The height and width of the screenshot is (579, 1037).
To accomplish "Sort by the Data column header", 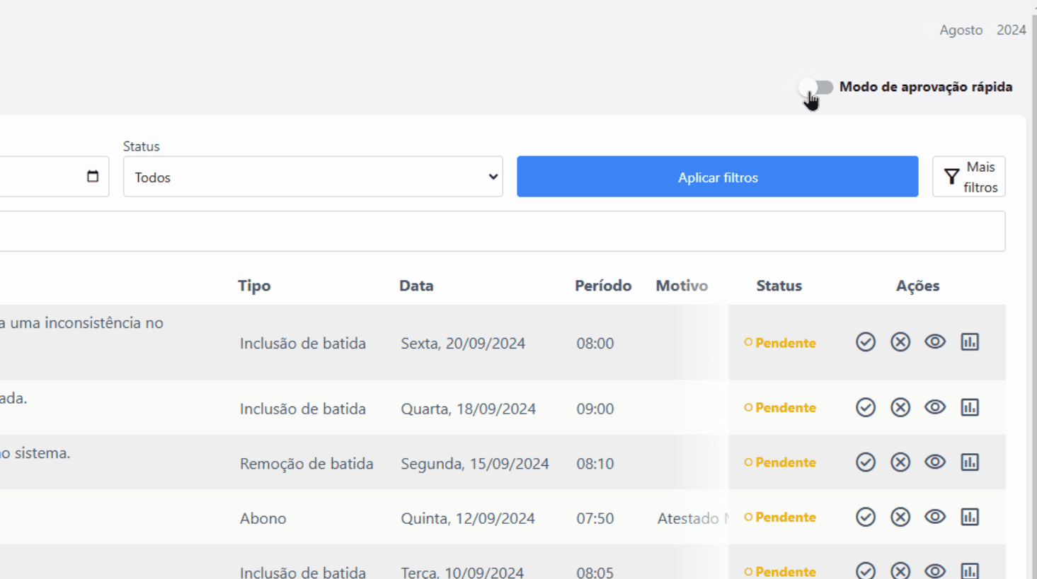I will pyautogui.click(x=416, y=286).
